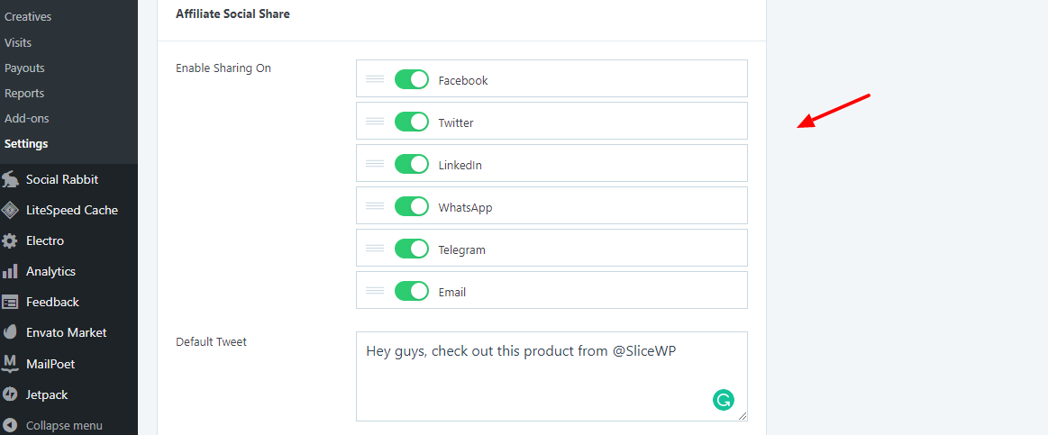Click the Telegram row drag handle
The height and width of the screenshot is (435, 1048).
coord(375,249)
